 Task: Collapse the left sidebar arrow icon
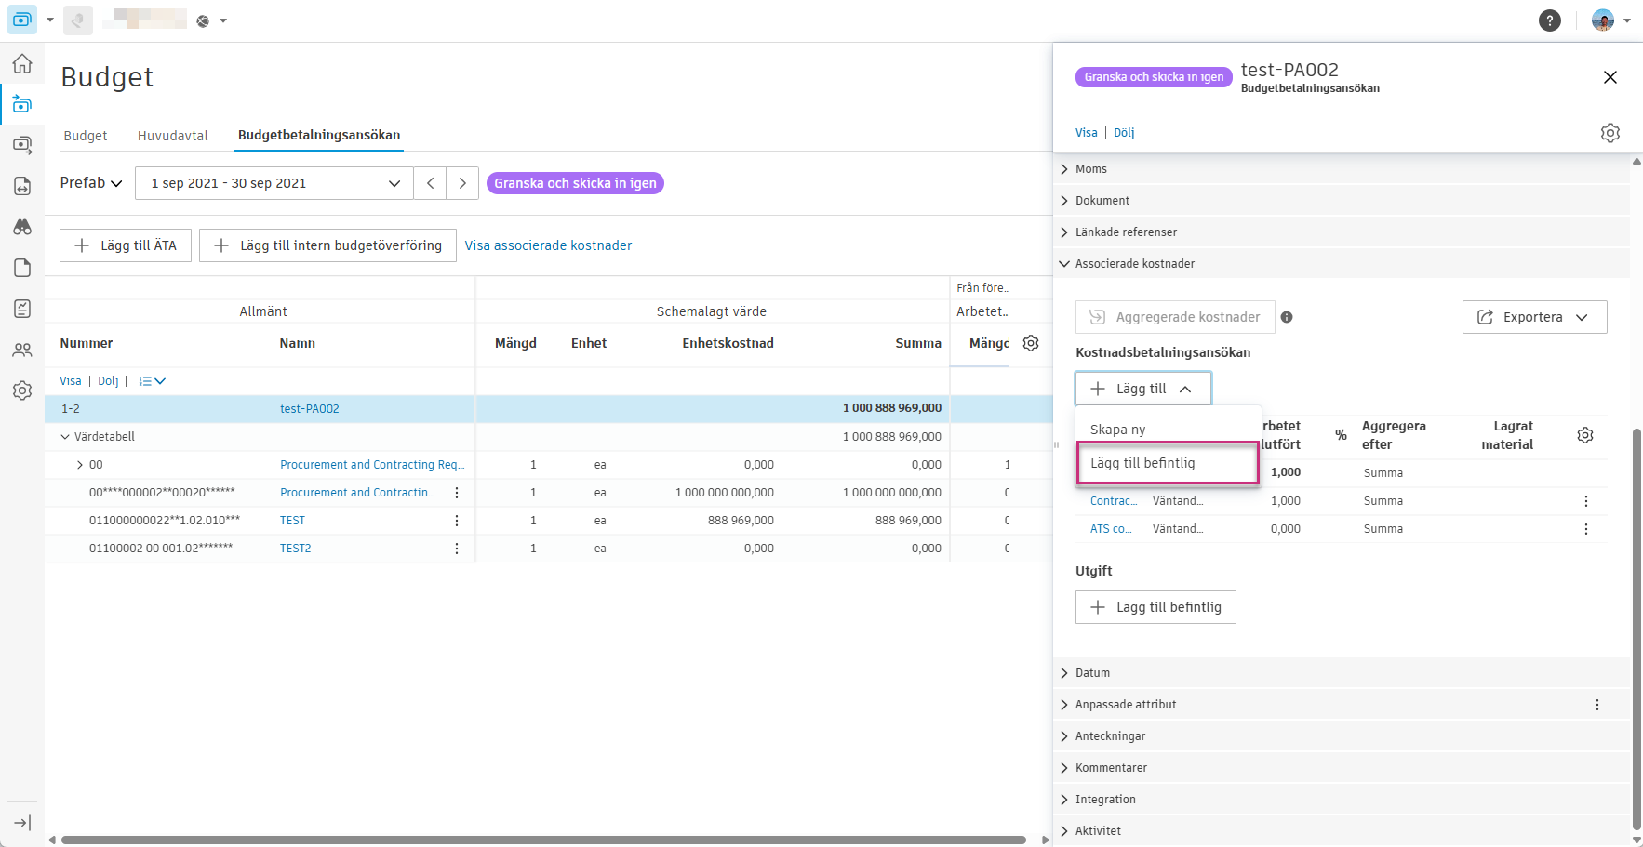[x=22, y=823]
